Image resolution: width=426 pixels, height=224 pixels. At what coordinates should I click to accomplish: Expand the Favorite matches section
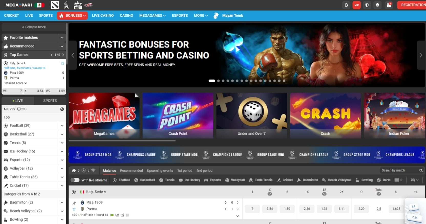pos(62,38)
